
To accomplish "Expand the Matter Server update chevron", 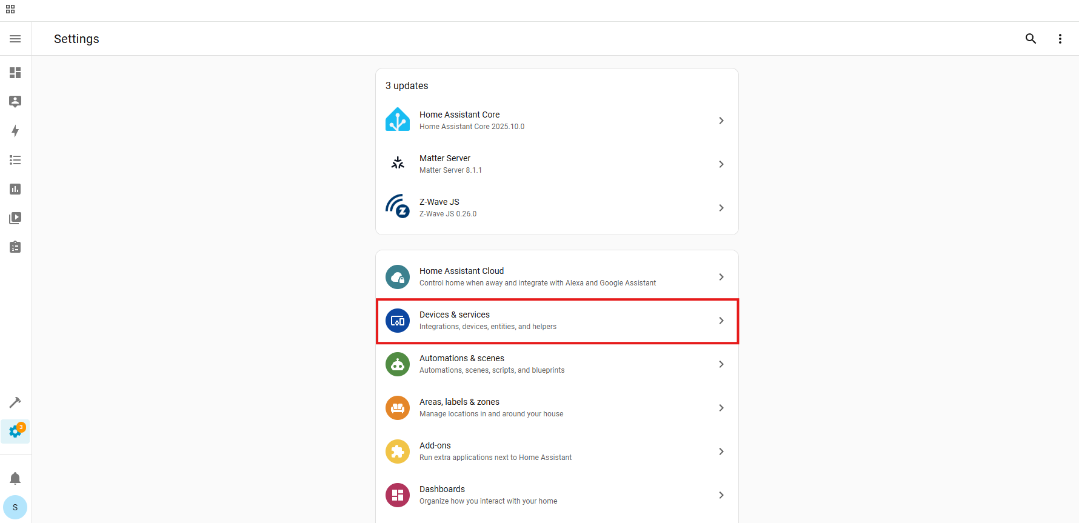I will point(721,164).
